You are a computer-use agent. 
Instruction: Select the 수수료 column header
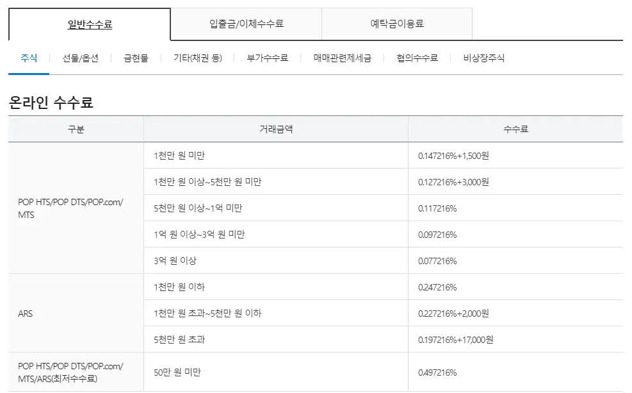click(519, 129)
